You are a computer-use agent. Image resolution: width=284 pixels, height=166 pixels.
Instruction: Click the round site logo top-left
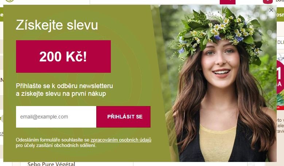(9, 1)
